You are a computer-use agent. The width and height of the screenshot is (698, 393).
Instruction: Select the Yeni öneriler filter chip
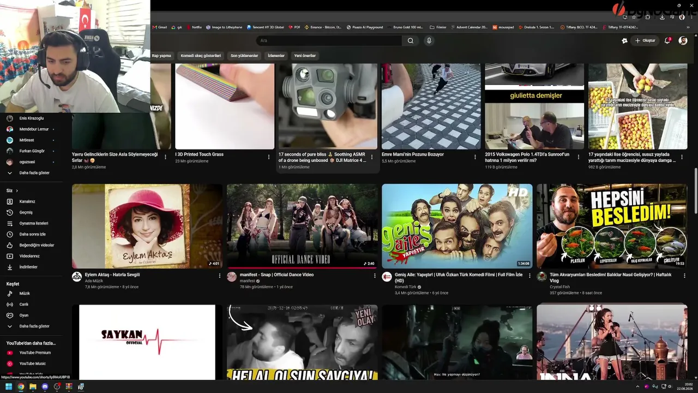coord(305,56)
